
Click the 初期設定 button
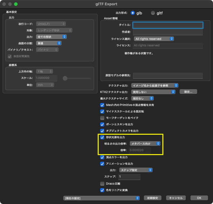tap(152, 198)
